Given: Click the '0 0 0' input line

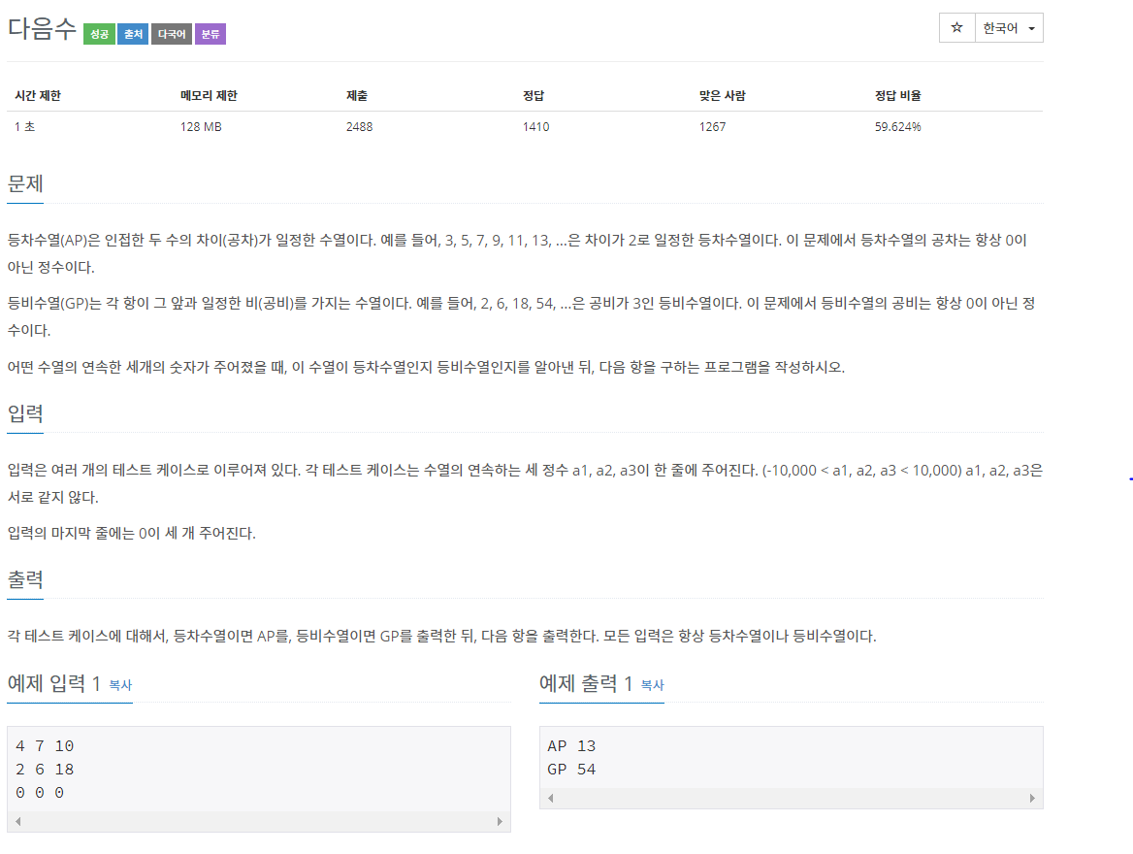Looking at the screenshot, I should (x=40, y=793).
